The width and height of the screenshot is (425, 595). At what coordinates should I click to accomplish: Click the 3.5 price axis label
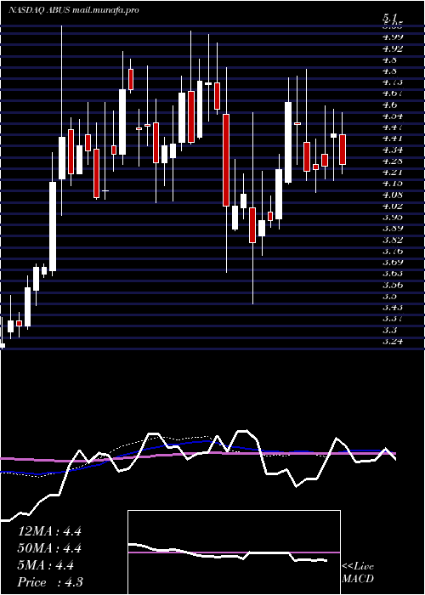[390, 296]
